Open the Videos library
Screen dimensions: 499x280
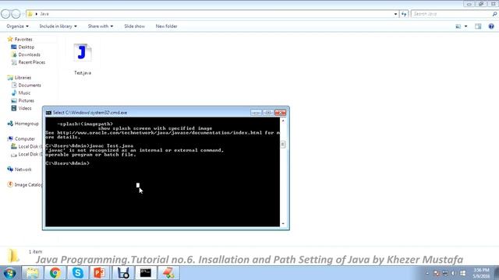[21, 108]
